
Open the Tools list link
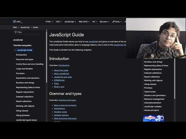56,84
